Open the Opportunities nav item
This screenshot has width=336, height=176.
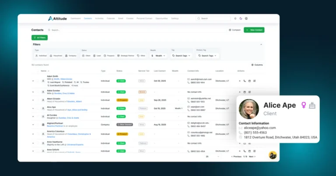(161, 18)
